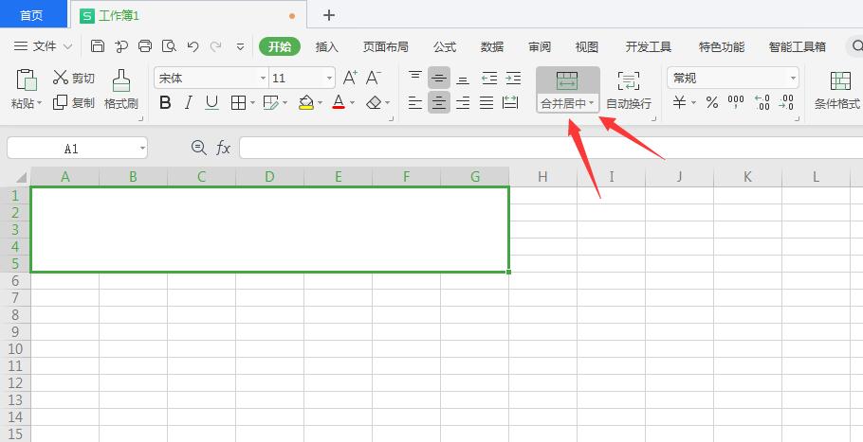863x442 pixels.
Task: Click the Print icon in quick toolbar
Action: [x=145, y=46]
